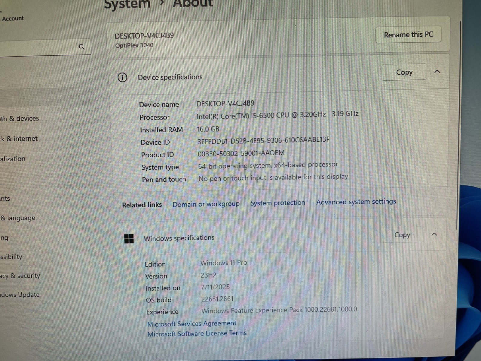Copy the Device specifications
481x361 pixels.
(404, 72)
